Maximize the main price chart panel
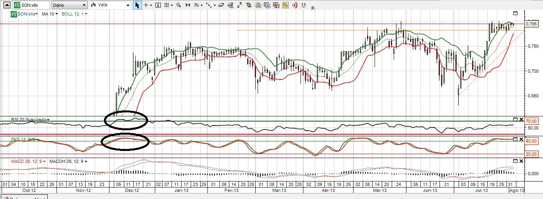543x199 pixels. [515, 14]
